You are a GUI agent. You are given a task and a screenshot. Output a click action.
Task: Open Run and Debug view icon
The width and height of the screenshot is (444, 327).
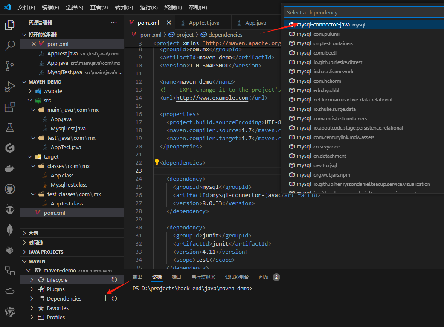pyautogui.click(x=9, y=87)
